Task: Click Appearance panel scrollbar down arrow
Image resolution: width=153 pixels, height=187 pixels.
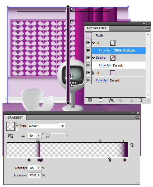Action: [148, 95]
